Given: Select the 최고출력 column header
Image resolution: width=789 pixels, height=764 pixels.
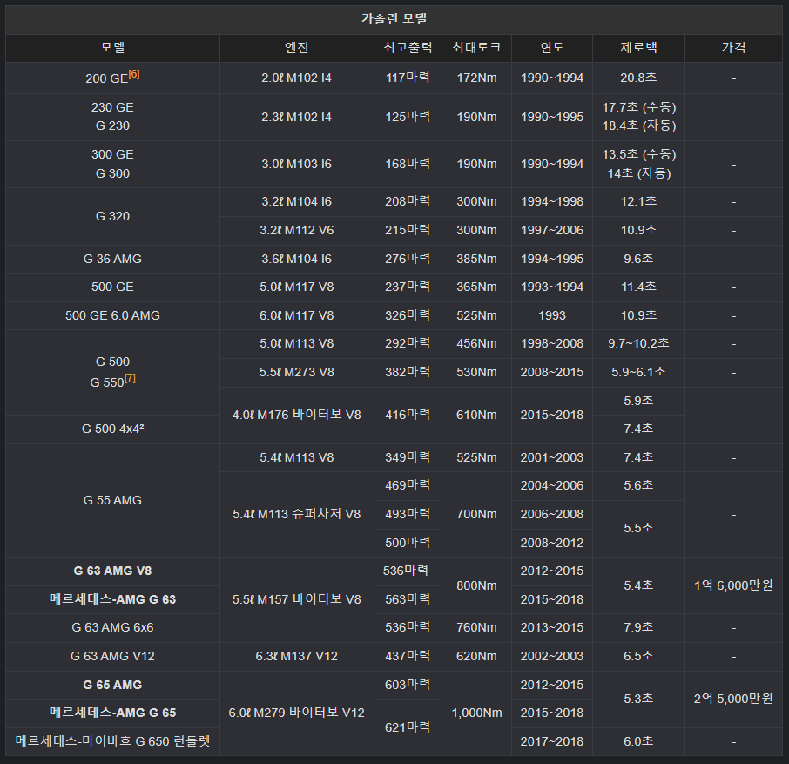Looking at the screenshot, I should [408, 48].
